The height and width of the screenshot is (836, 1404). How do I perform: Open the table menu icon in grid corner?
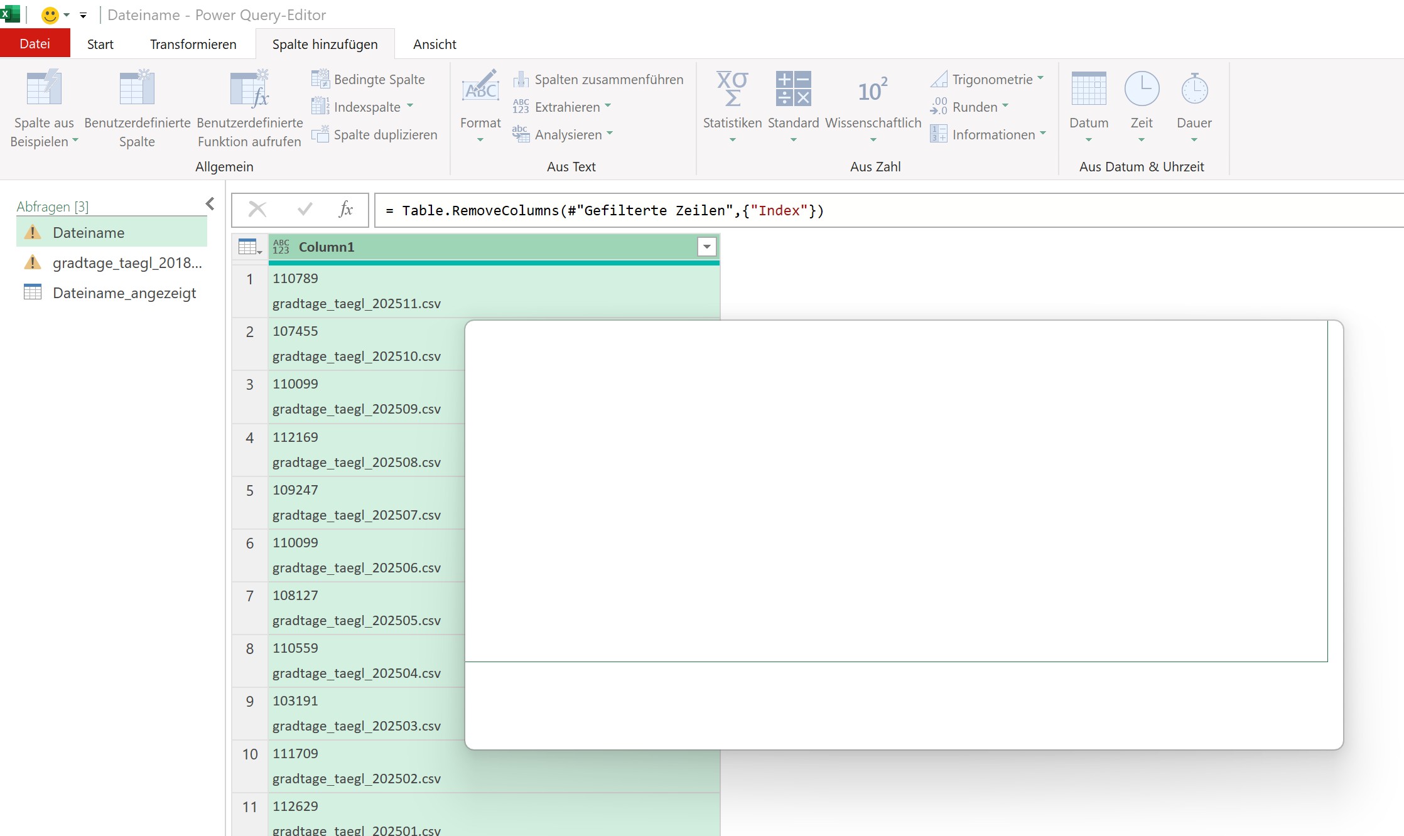click(249, 247)
